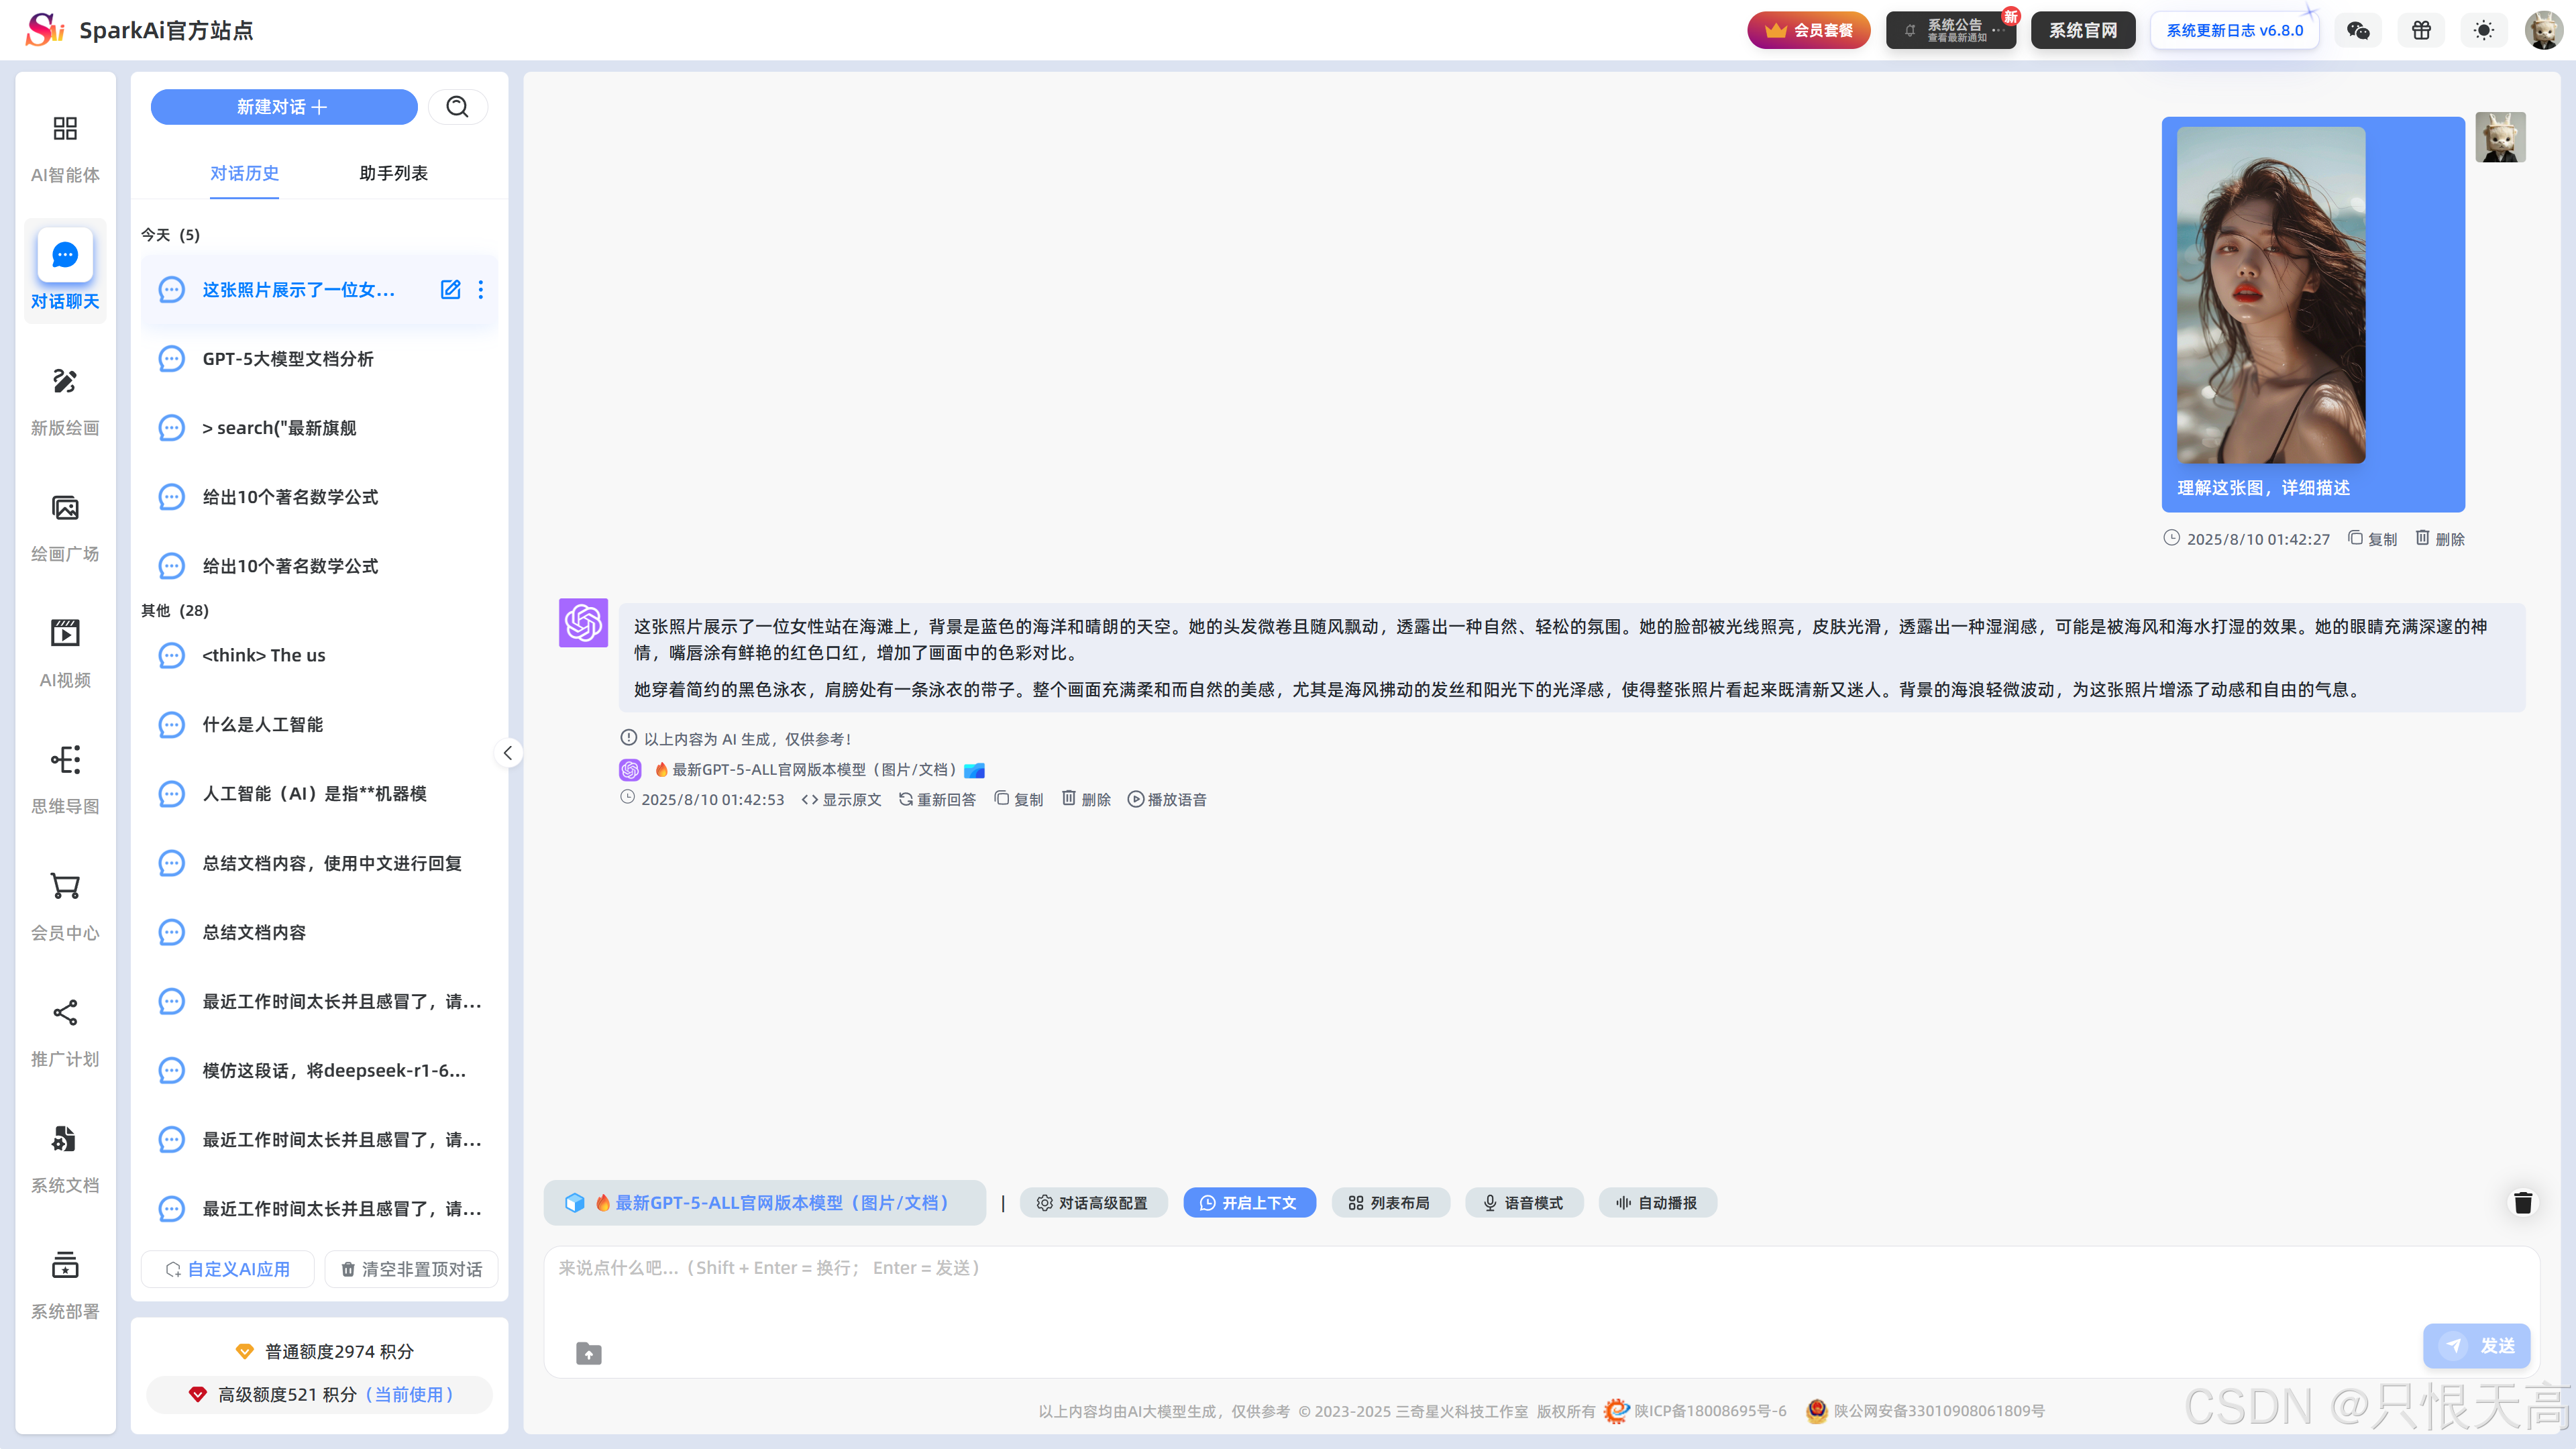
Task: Switch to the 助手列表 tab
Action: click(x=394, y=173)
